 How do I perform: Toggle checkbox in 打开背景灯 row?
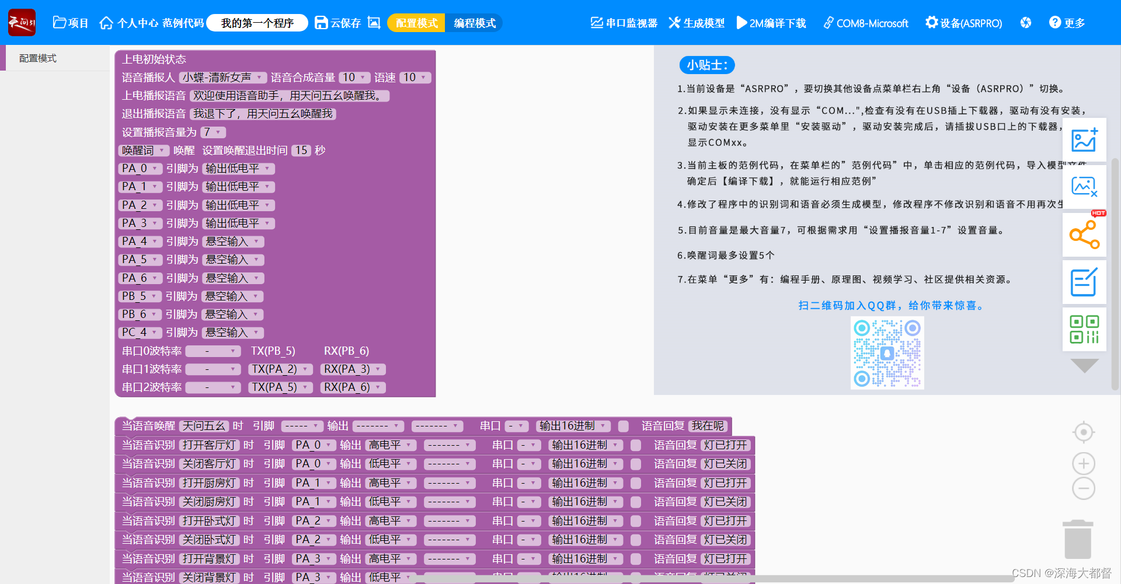[x=636, y=559]
